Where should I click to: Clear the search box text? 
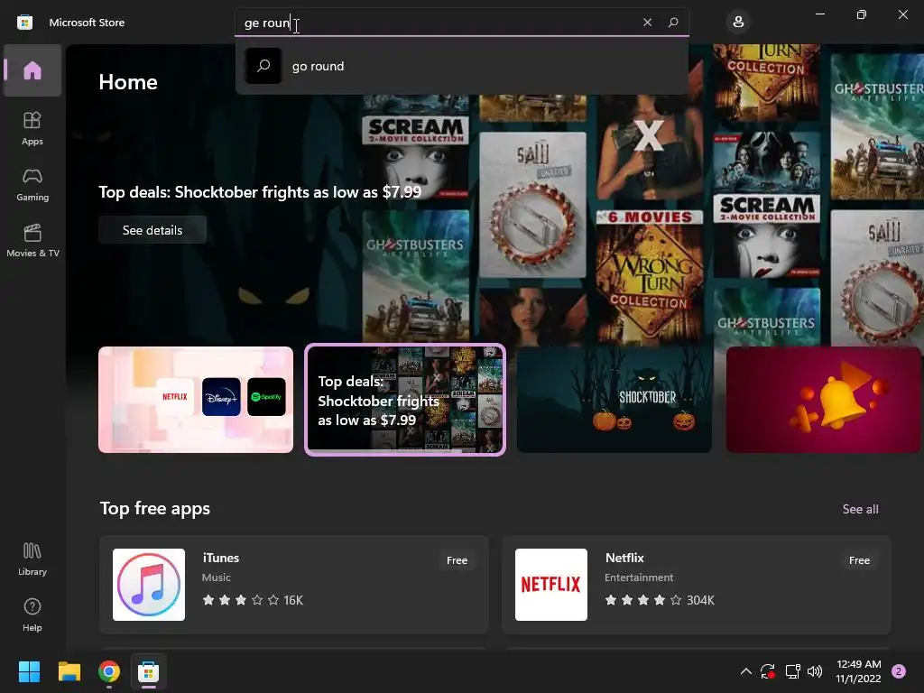[647, 23]
